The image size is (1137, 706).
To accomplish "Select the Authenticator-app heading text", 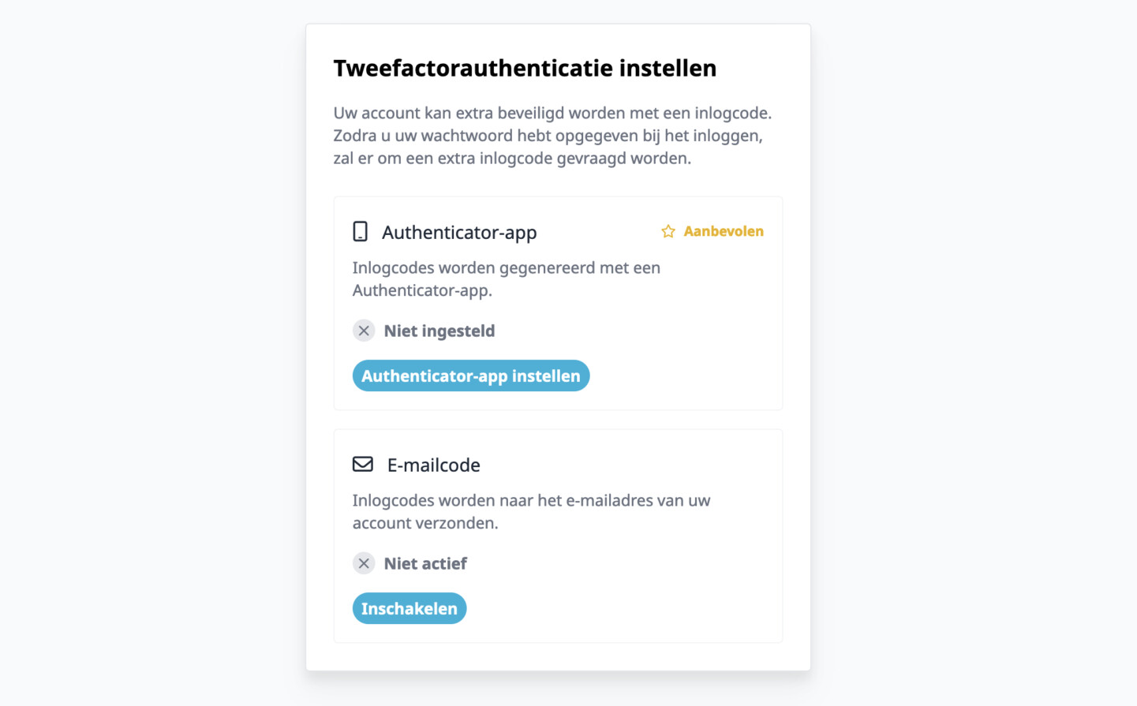I will (x=459, y=233).
